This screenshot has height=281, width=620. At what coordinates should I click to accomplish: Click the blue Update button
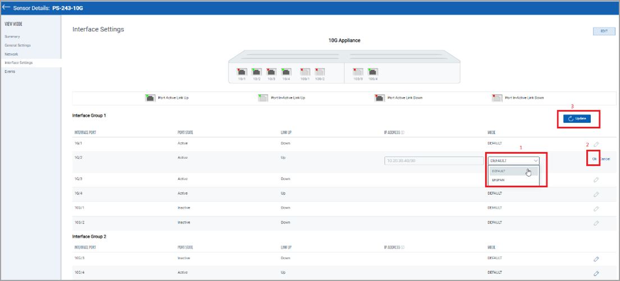(x=577, y=119)
